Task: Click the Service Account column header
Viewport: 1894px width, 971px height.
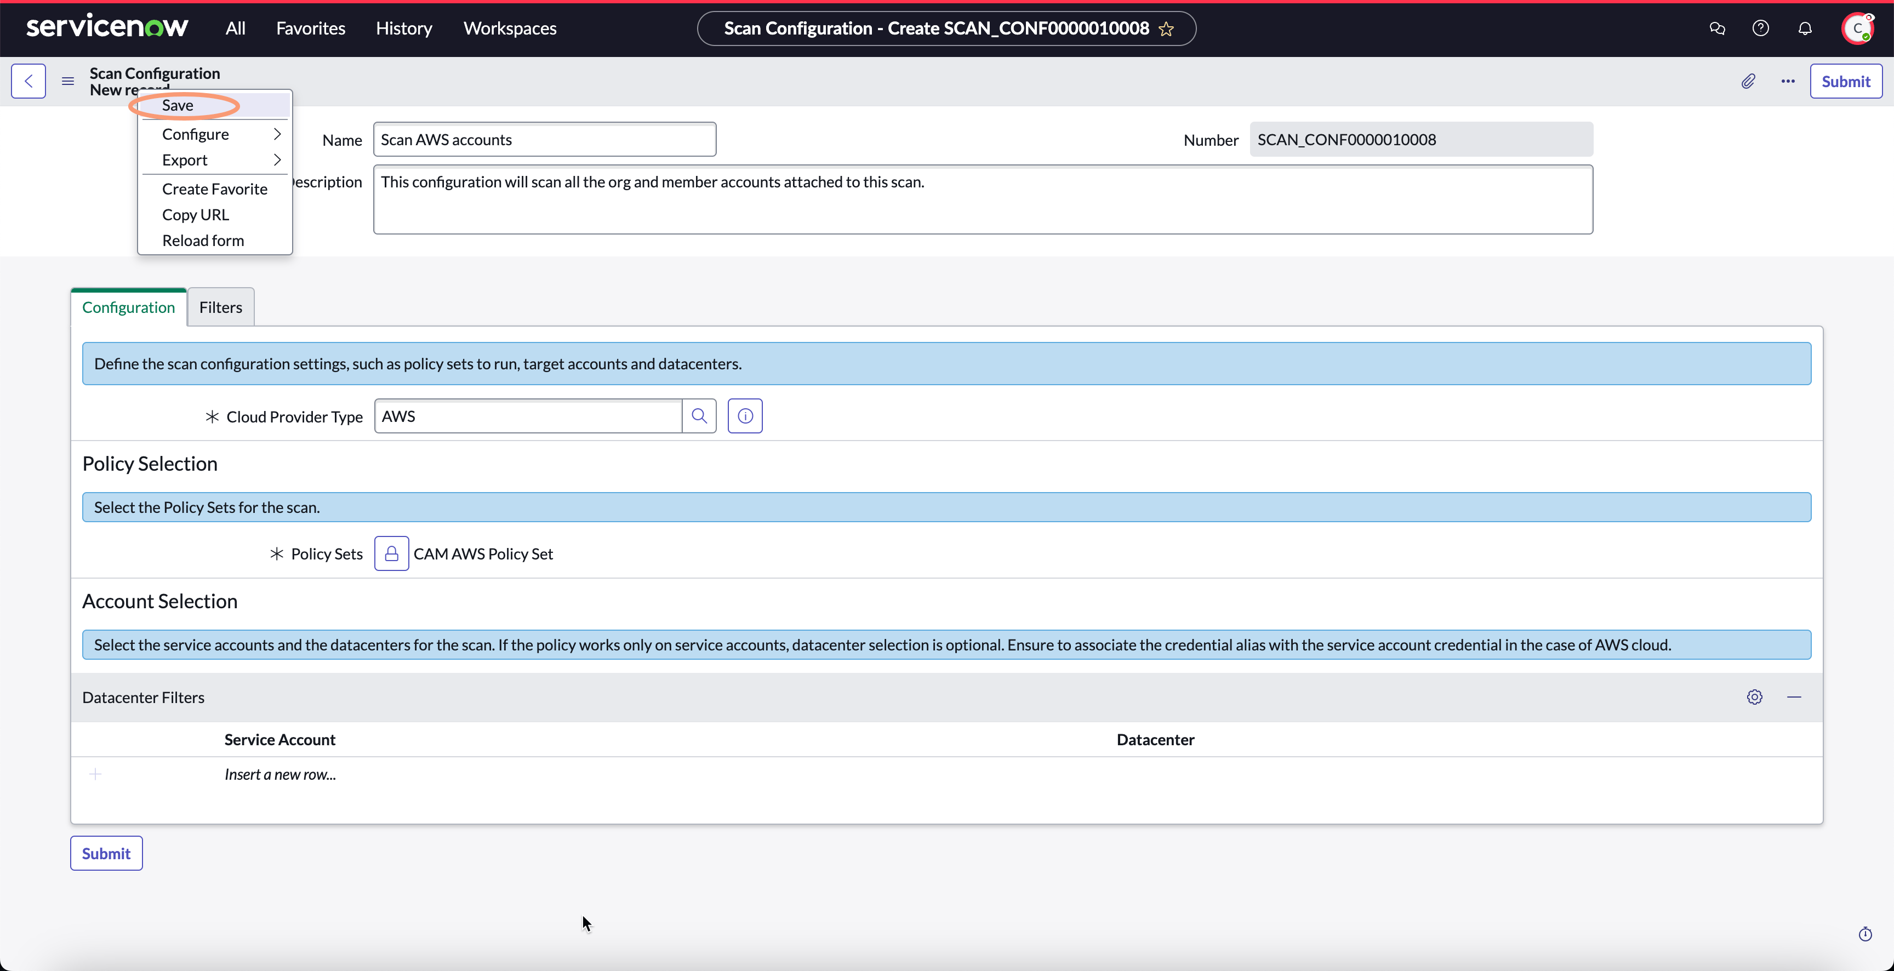Action: (x=280, y=739)
